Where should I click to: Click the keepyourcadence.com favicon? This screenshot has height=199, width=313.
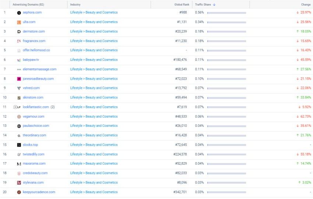(x=19, y=192)
